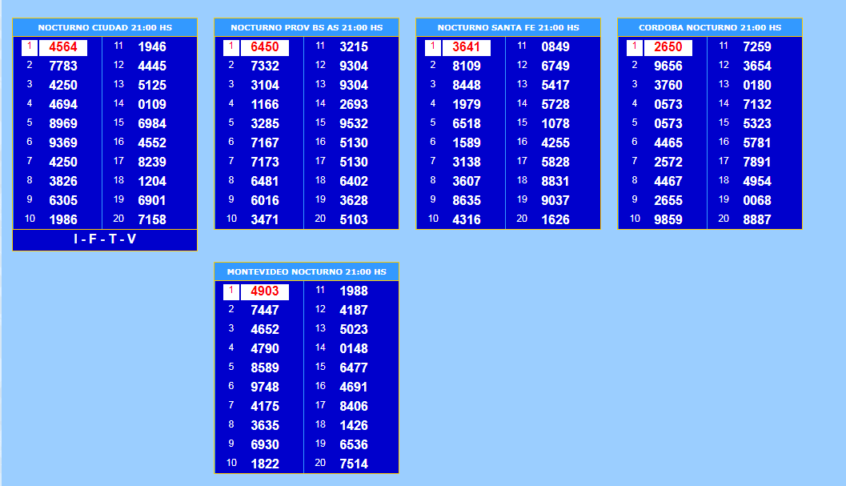Image resolution: width=846 pixels, height=486 pixels.
Task: Select number 0849 at Santa Fe position 11
Action: click(555, 47)
